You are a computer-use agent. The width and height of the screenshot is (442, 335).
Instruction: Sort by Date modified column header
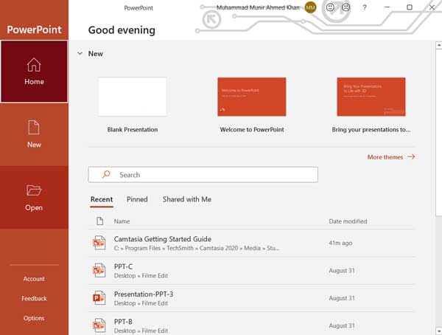coord(348,221)
